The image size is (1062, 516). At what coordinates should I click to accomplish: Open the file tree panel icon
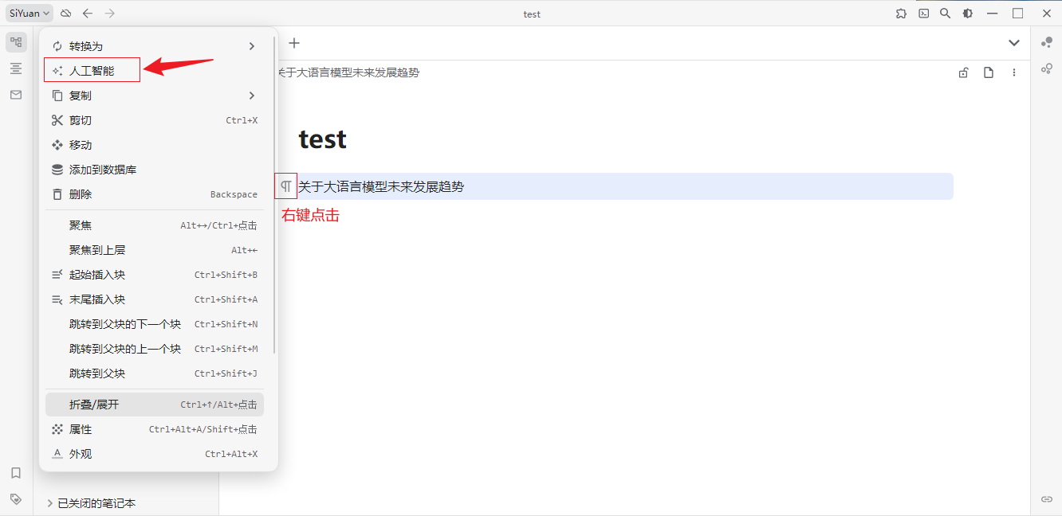[16, 42]
